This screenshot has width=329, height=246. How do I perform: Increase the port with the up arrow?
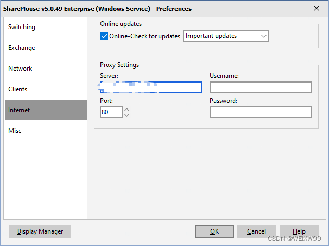pos(126,110)
